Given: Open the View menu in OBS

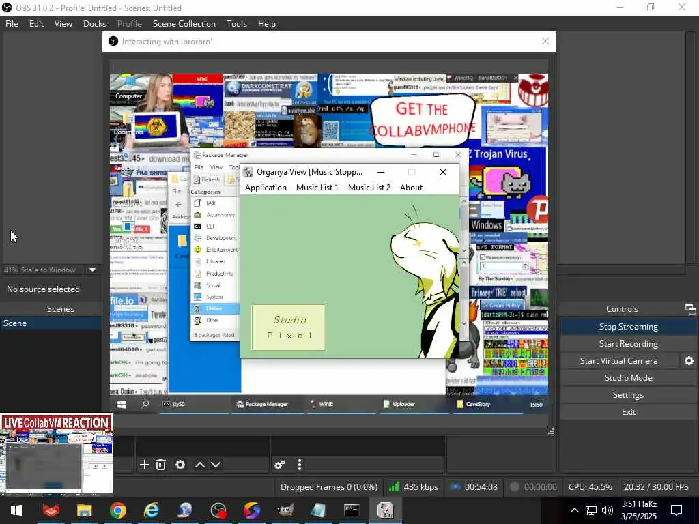Looking at the screenshot, I should pos(63,24).
